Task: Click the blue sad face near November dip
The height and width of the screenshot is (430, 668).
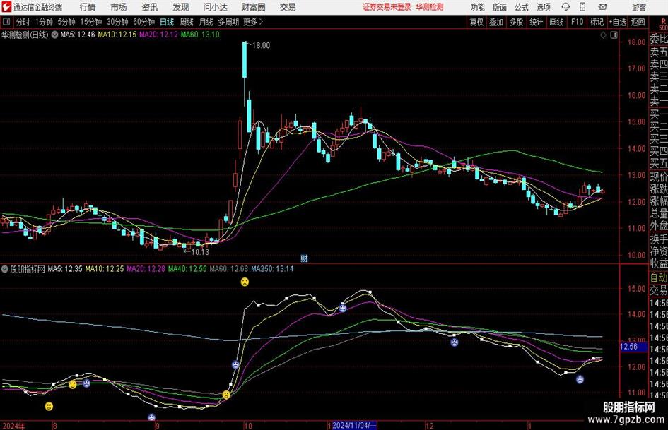Action: (343, 308)
